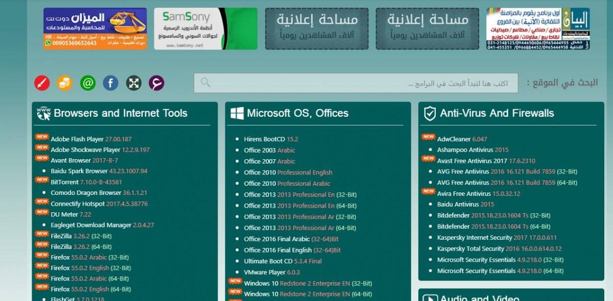Open Office 2007 Arabic link
613x301 pixels.
pos(269,161)
